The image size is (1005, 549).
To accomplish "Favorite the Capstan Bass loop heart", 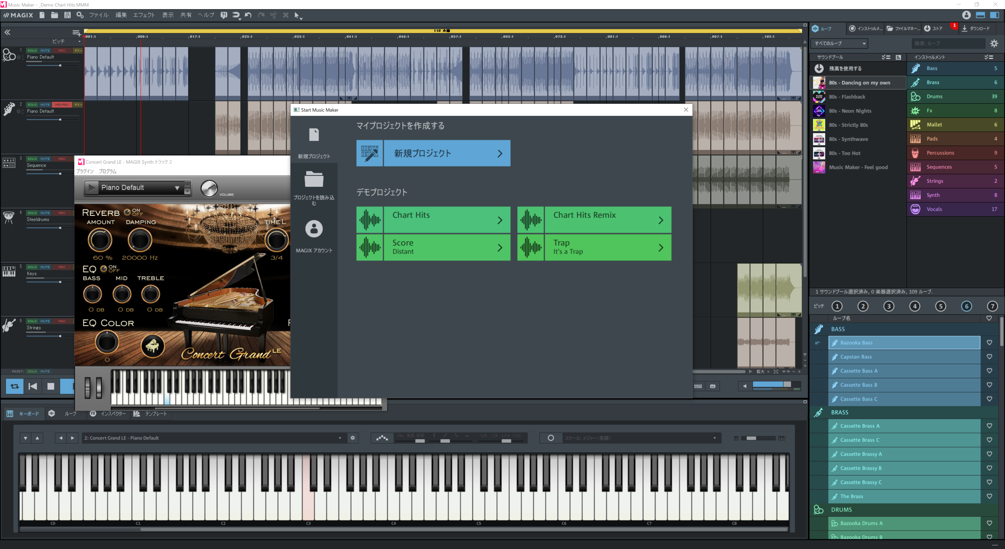I will point(989,357).
